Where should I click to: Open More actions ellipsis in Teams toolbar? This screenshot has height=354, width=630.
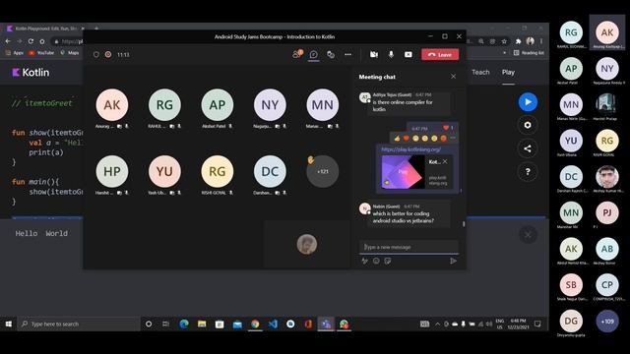347,54
